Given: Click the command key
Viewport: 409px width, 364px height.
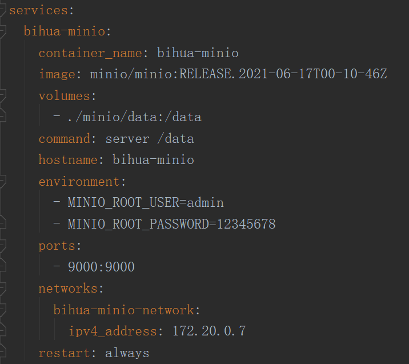Looking at the screenshot, I should [65, 138].
